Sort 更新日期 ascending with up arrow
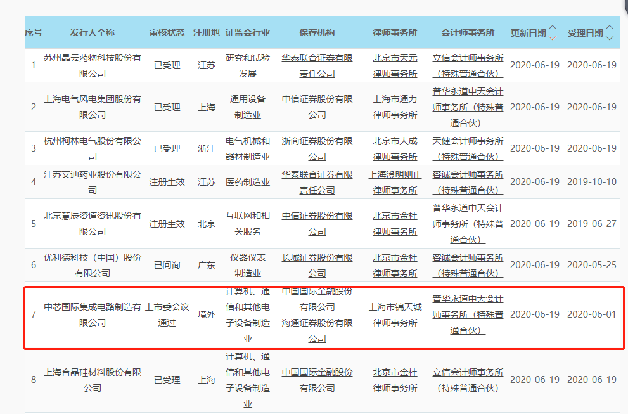The image size is (628, 414). tap(553, 28)
